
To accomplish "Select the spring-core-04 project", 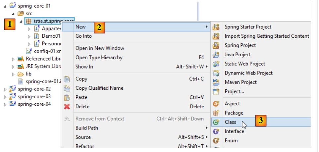I will click(34, 104).
